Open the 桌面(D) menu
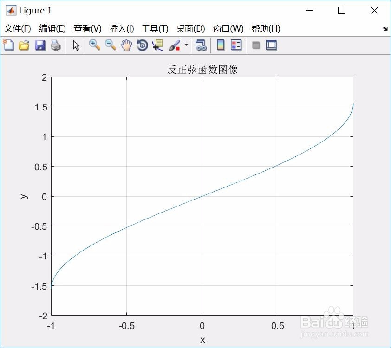 point(190,29)
